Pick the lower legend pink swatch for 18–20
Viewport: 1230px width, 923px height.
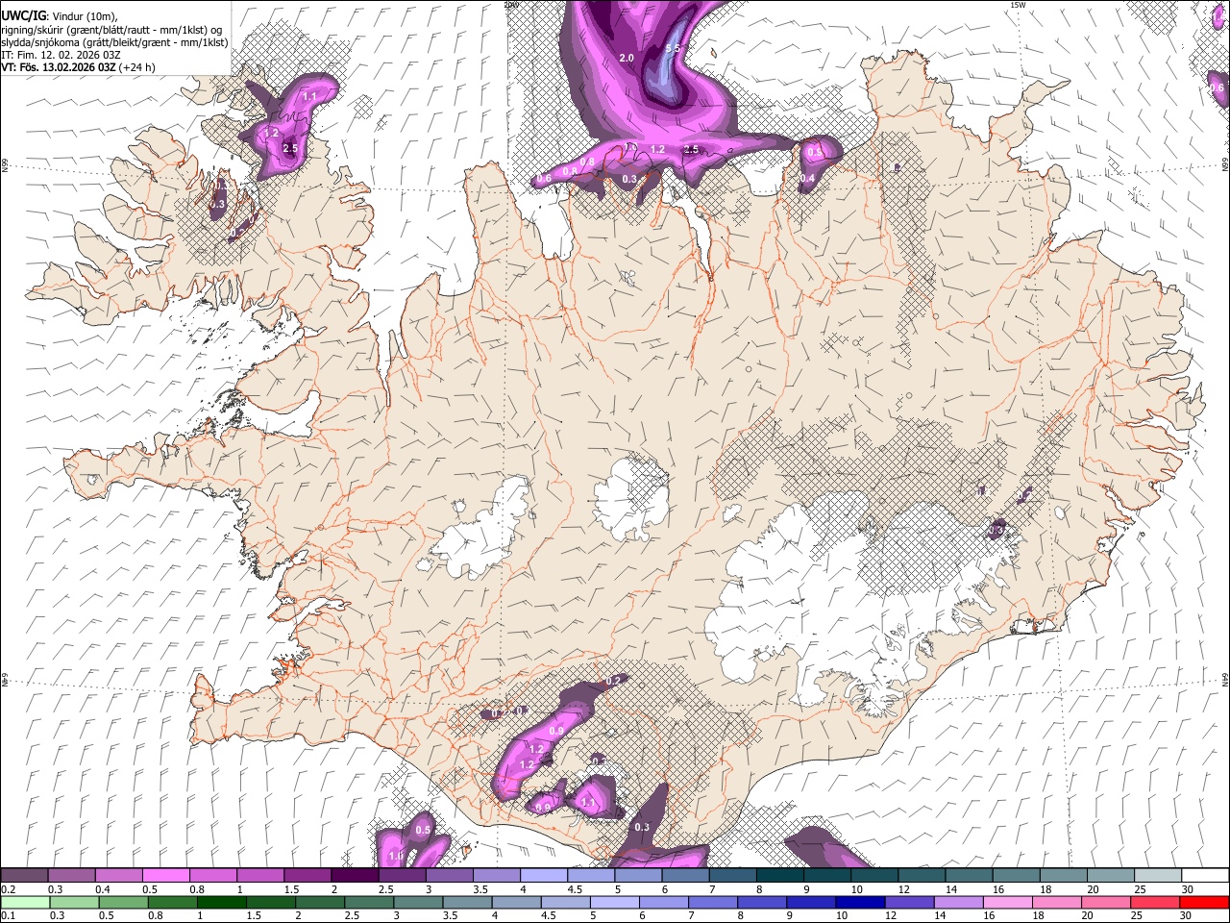click(1056, 902)
